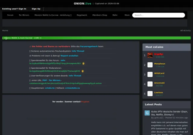Expand the More navigation menu
Image resolution: width=193 pixels, height=135 pixels.
point(127,15)
